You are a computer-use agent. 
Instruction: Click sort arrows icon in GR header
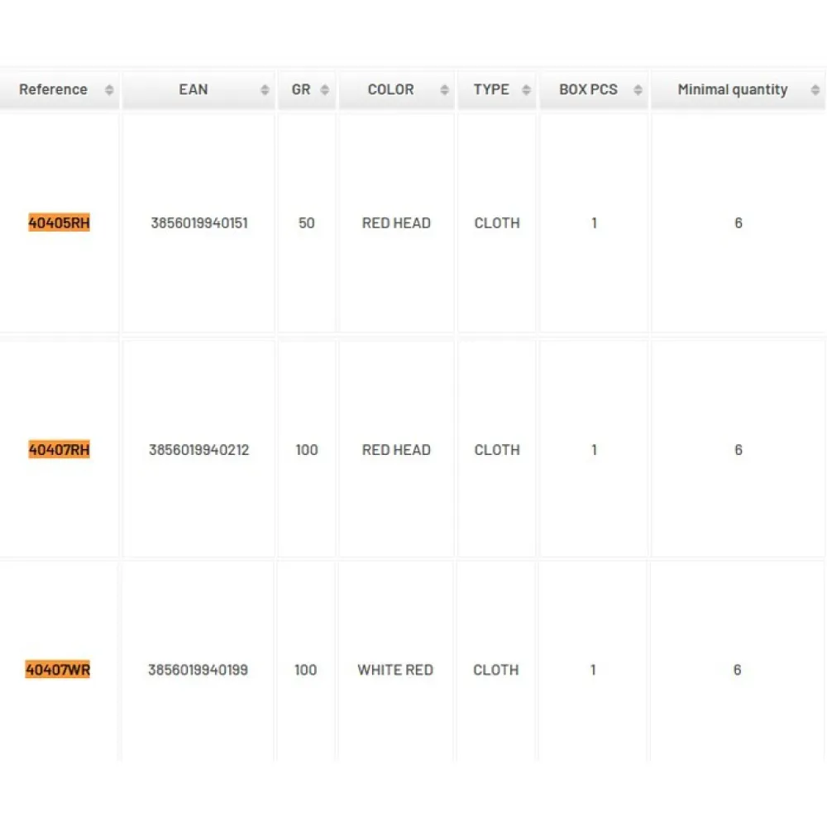325,90
